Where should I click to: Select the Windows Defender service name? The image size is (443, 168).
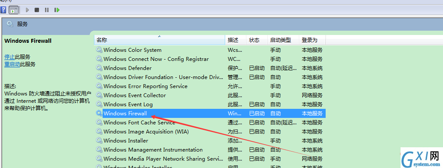click(x=127, y=68)
